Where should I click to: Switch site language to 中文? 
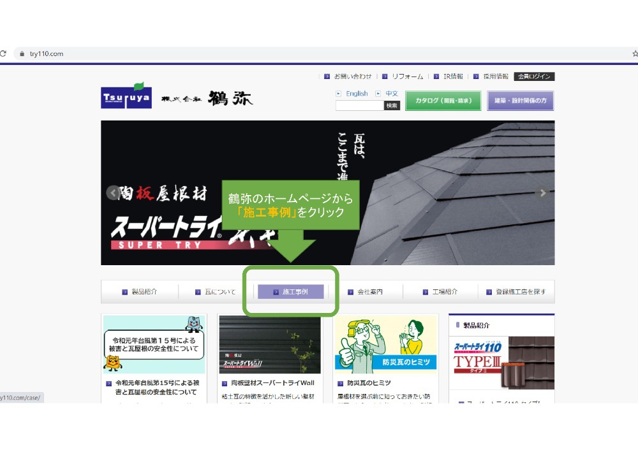[x=392, y=94]
